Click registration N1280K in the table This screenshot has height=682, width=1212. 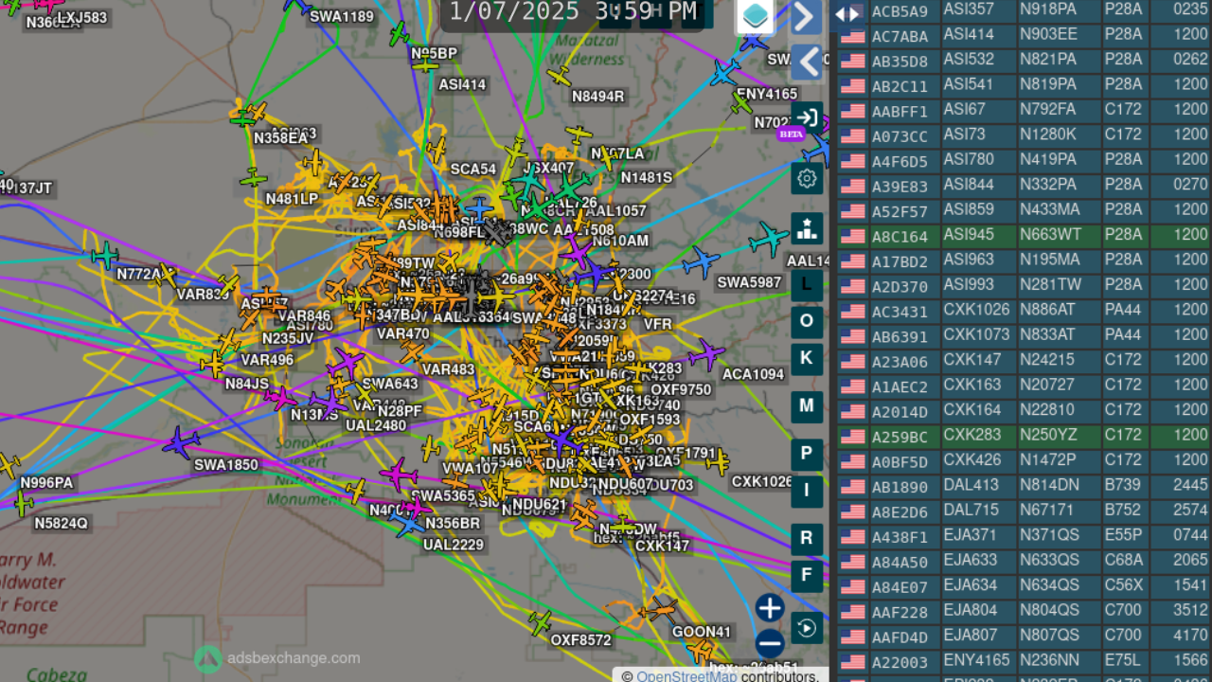1048,135
